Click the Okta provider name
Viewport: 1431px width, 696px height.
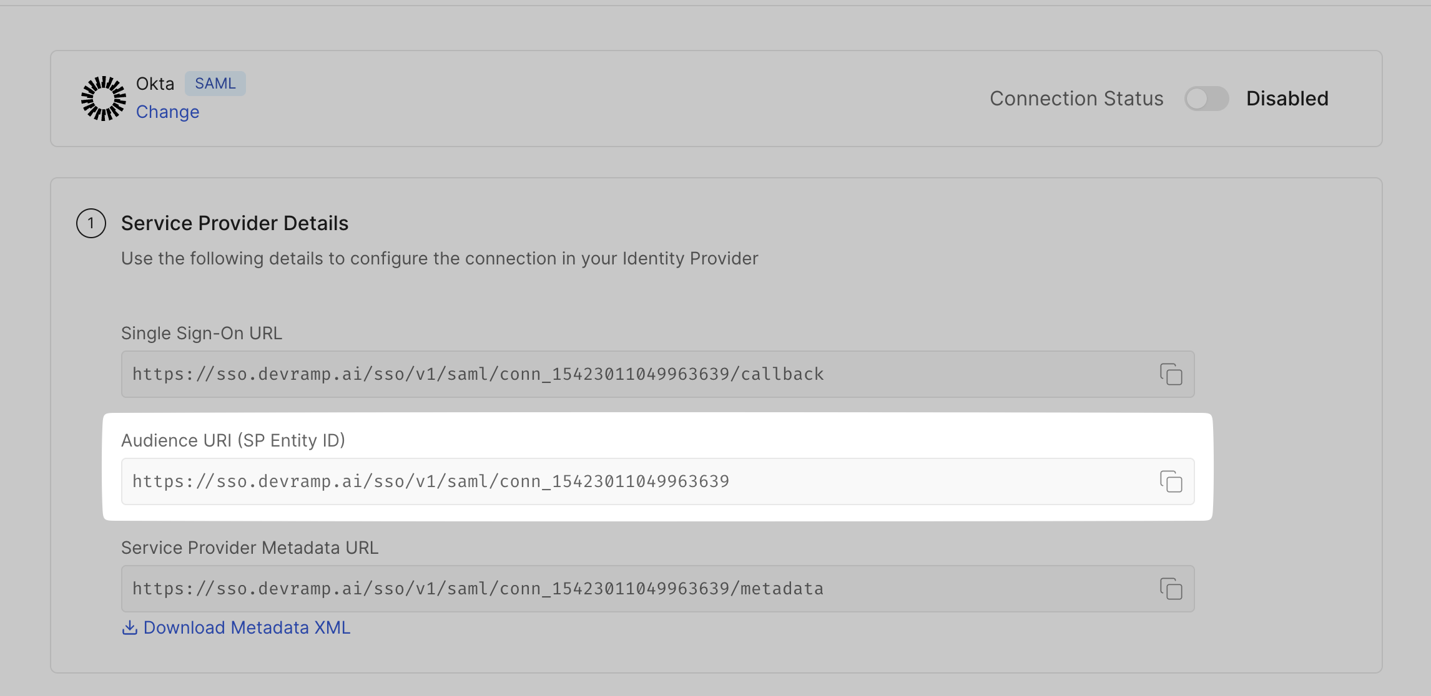click(x=155, y=84)
